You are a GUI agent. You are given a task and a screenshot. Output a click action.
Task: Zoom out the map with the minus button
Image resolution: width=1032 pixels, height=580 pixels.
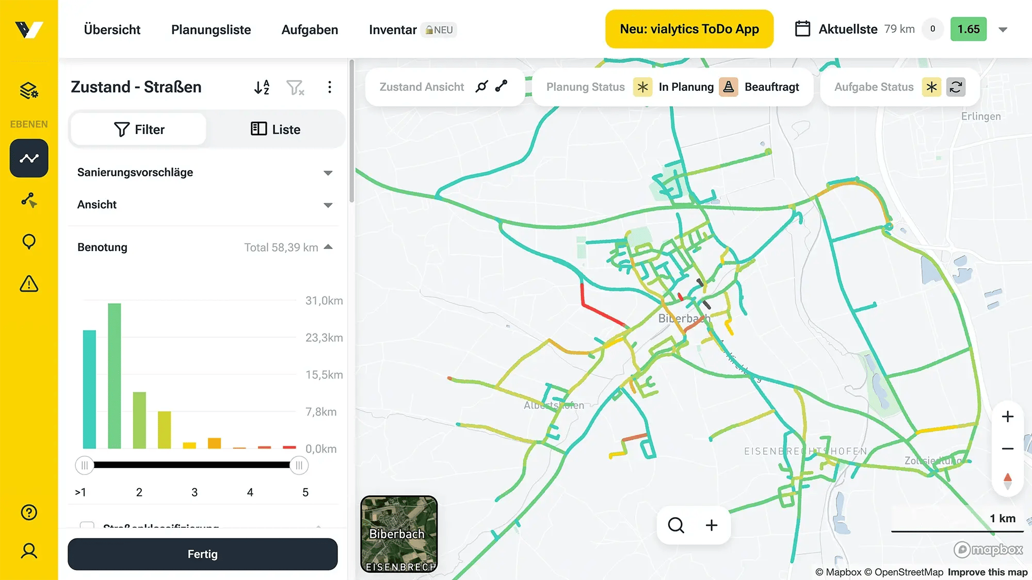(1008, 449)
